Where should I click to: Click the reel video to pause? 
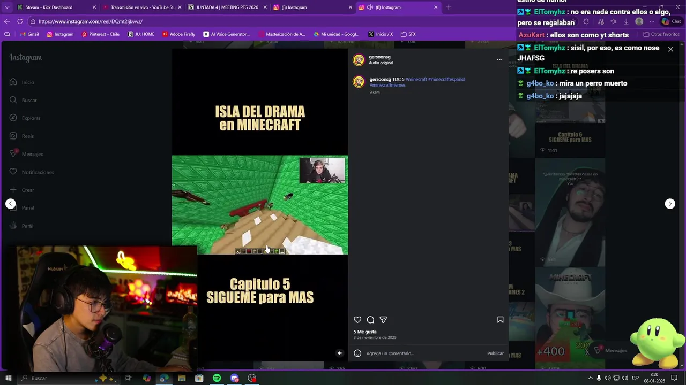tap(260, 205)
